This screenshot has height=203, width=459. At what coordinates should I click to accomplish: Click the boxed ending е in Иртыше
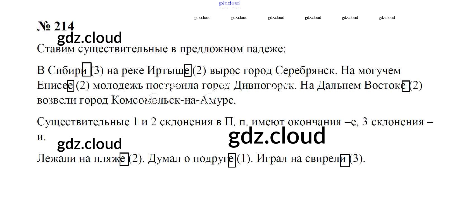188,70
